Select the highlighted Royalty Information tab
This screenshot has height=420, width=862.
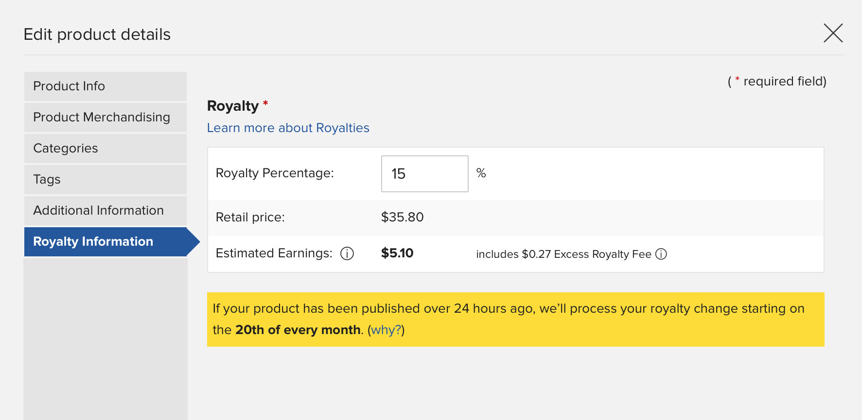coord(106,242)
